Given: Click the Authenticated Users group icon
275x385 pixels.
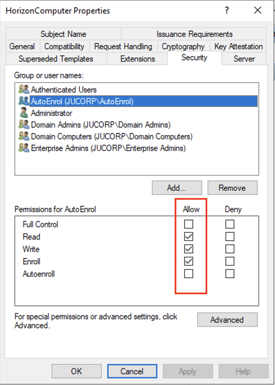Looking at the screenshot, I should [24, 90].
